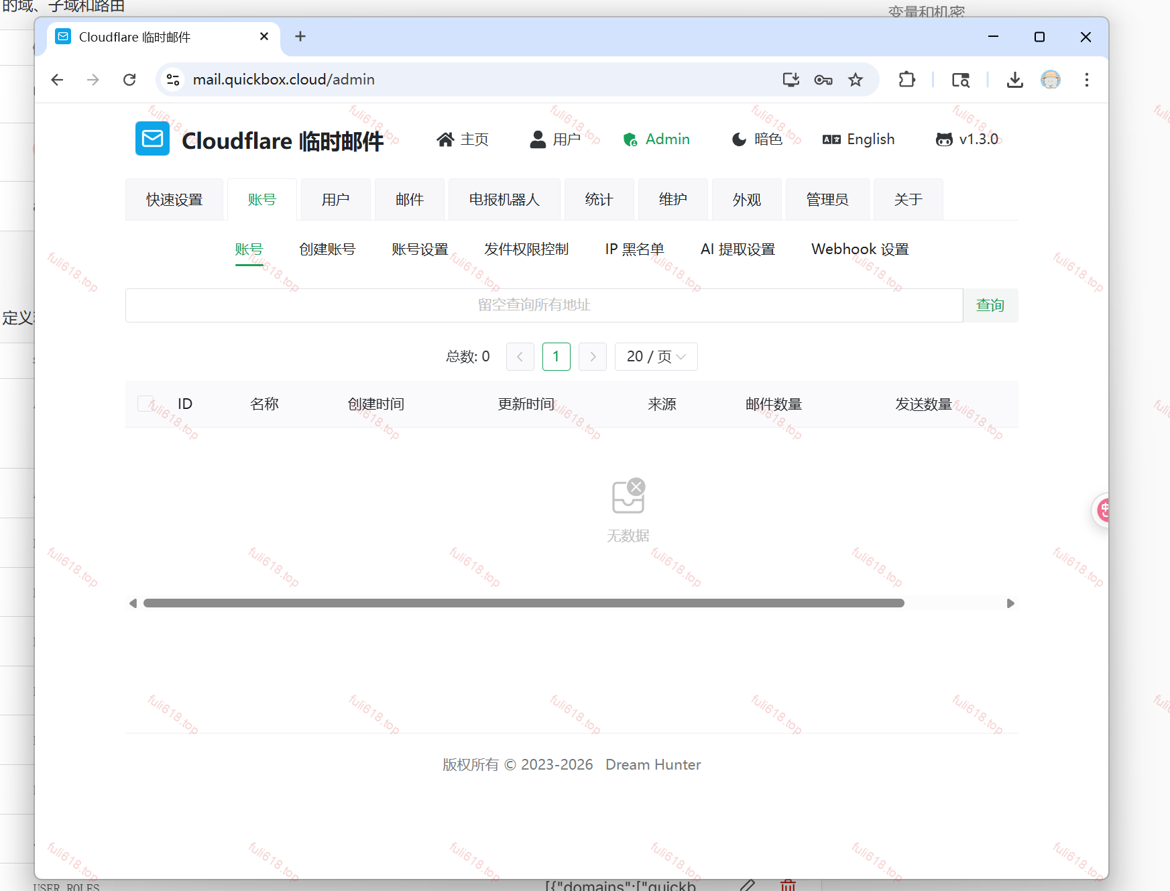Click the 名称 column header
Image resolution: width=1170 pixels, height=891 pixels.
(x=264, y=404)
